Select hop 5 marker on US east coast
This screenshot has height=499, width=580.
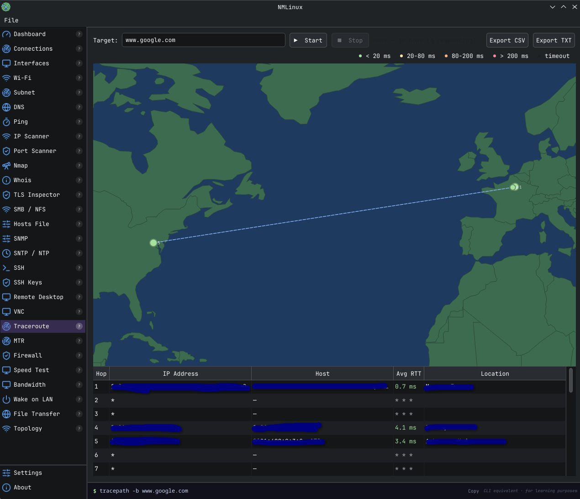pos(153,243)
